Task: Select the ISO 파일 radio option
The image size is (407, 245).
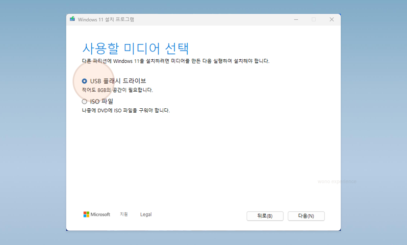Action: 84,101
